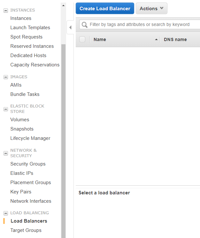The image size is (200, 238).
Task: Open Lifecycle Manager
Action: point(30,138)
